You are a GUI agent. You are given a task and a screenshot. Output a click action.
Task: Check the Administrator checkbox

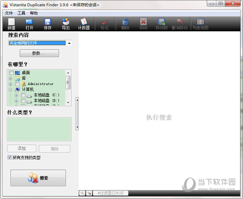[x=17, y=84]
